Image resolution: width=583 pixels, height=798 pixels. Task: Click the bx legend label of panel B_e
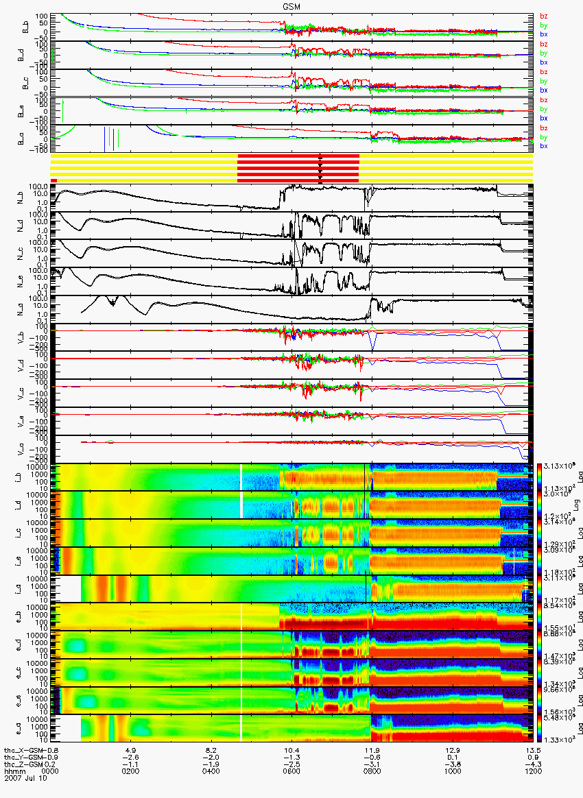click(x=543, y=118)
